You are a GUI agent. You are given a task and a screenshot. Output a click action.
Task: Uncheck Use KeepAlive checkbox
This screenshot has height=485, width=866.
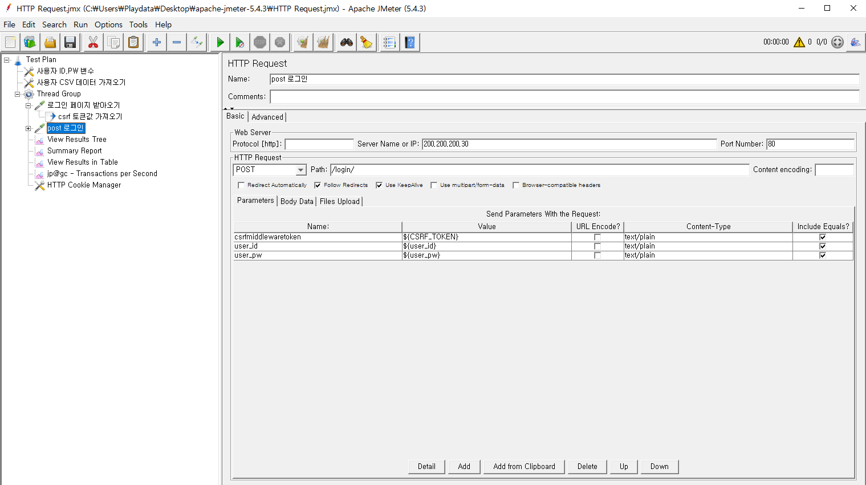coord(379,185)
